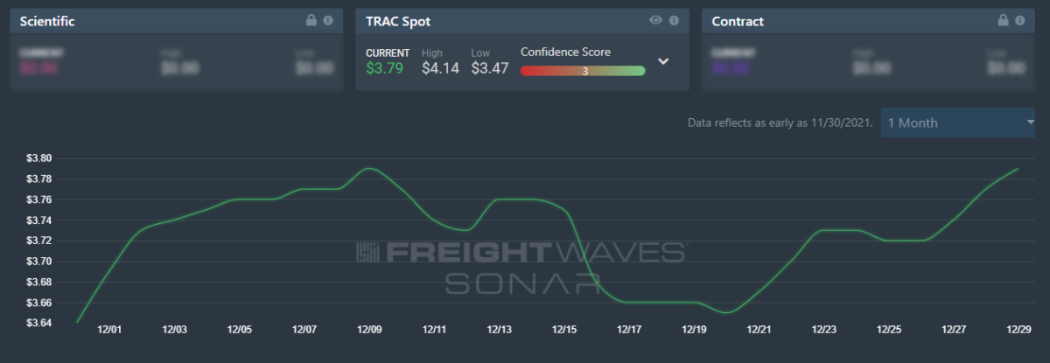Select the TRAC Spot panel title
Image resolution: width=1050 pixels, height=363 pixels.
click(398, 21)
